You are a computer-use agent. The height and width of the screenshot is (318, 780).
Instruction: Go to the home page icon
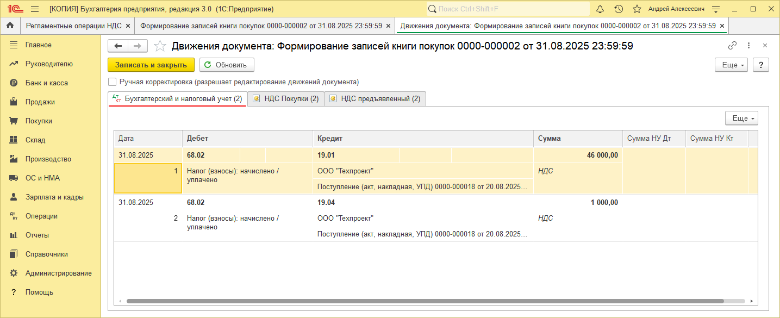coord(10,26)
